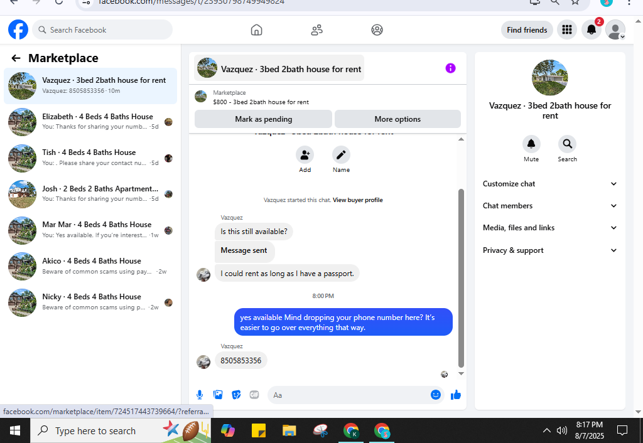Click the Mark as pending button
Screen dimensions: 643x443
click(x=263, y=119)
